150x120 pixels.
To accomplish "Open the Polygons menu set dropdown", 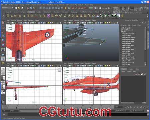I will coord(8,8).
